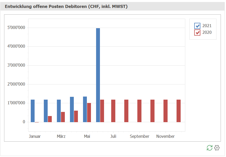Select the red 2020 bar for June
This screenshot has width=226, height=157.
[x=102, y=111]
